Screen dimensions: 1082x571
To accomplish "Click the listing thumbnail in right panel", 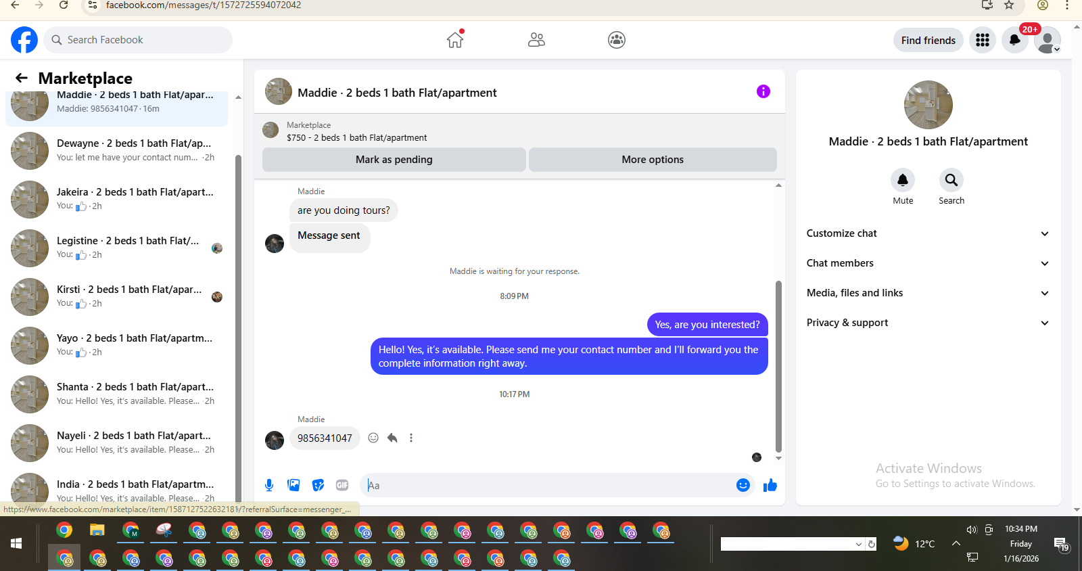I will click(928, 105).
